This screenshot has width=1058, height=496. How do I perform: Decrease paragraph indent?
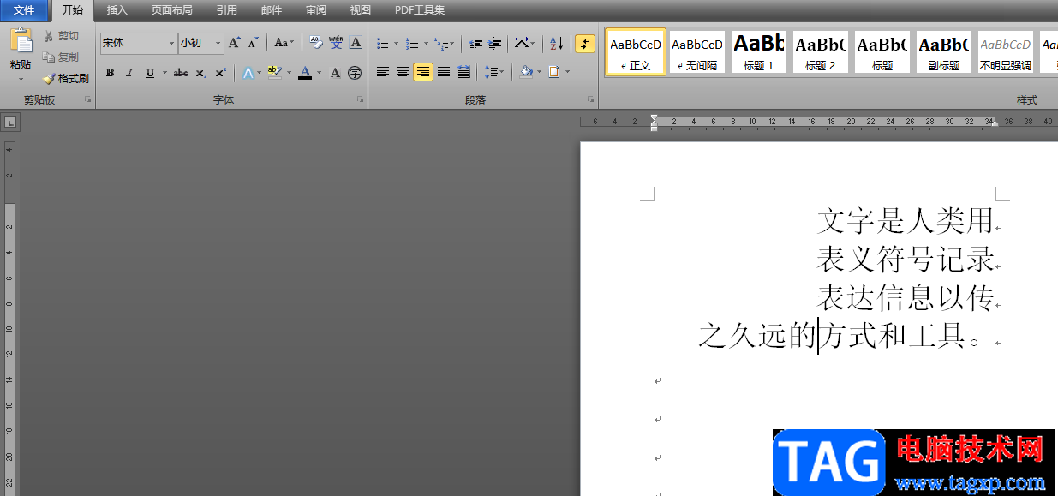[475, 43]
